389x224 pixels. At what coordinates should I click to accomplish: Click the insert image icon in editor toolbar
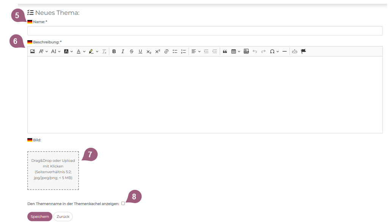(33, 52)
